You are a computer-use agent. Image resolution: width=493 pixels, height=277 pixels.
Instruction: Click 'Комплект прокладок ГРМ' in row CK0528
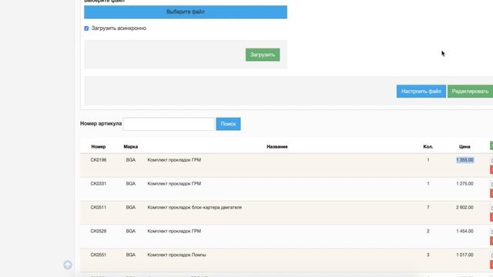(x=174, y=231)
